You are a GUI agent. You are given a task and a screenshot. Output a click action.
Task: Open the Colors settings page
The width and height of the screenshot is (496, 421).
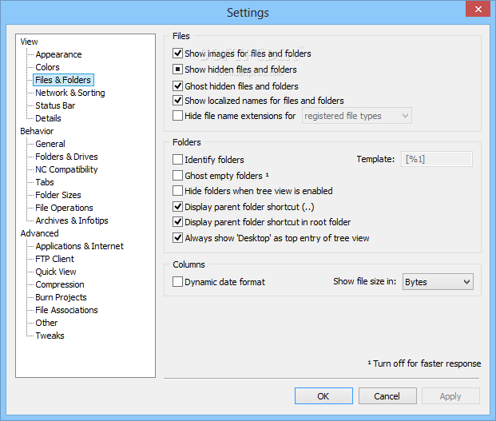47,67
